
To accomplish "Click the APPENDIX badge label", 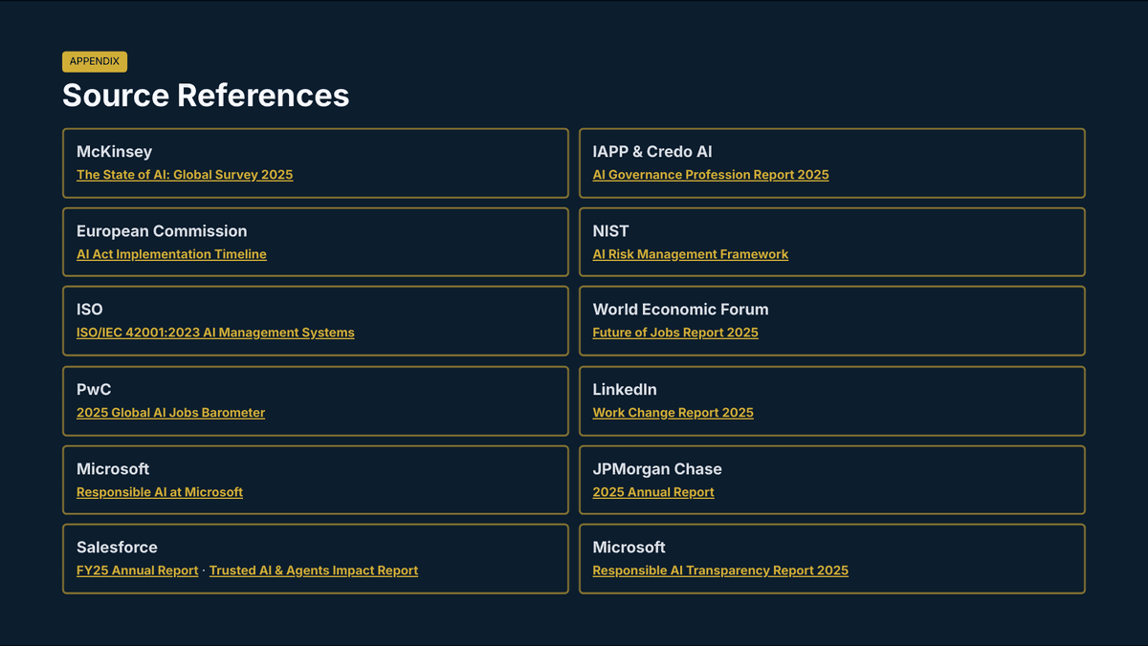I will coord(95,61).
